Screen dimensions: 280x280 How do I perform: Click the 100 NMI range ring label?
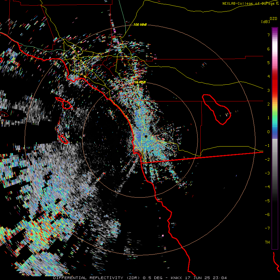(x=140, y=25)
